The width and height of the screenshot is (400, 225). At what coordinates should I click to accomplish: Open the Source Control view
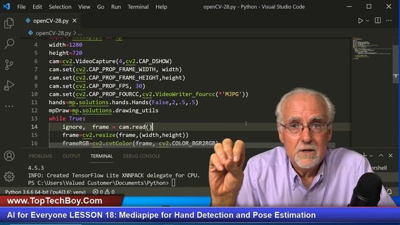9,64
